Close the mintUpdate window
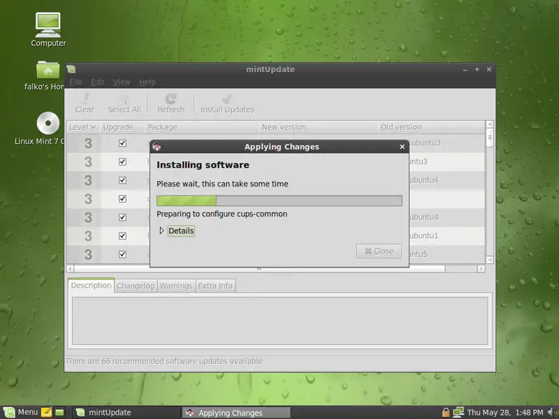 coord(489,69)
